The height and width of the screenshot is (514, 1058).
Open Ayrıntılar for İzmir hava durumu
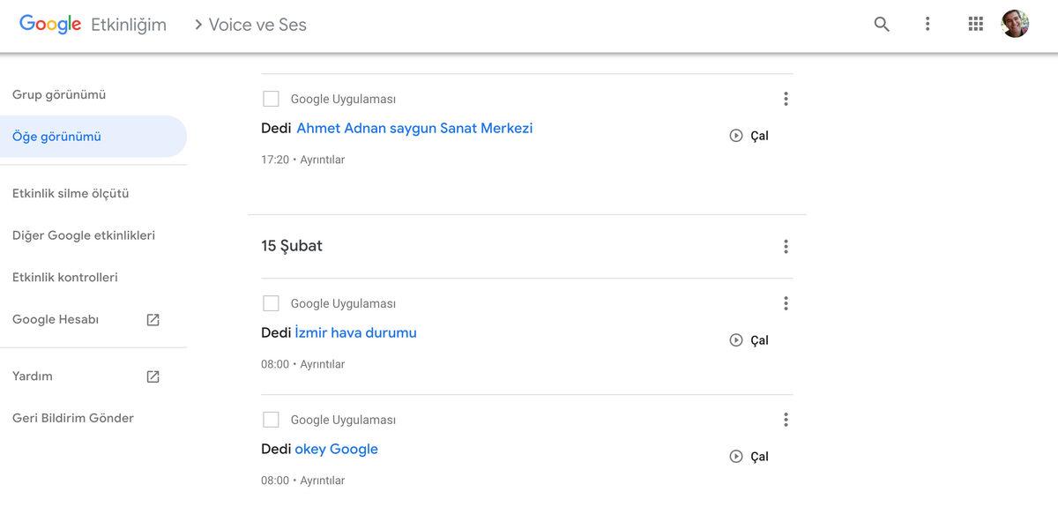(322, 363)
